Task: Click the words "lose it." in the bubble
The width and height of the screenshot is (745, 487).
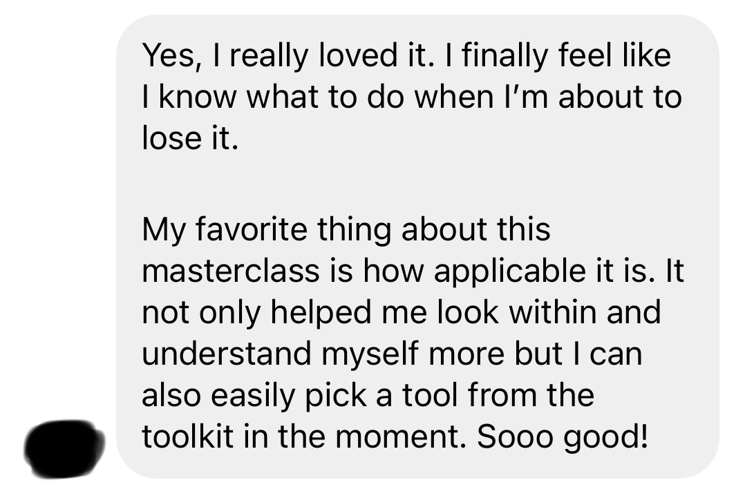Action: [x=189, y=137]
